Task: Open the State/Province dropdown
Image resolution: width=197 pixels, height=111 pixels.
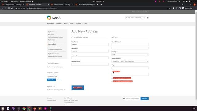Action: click(x=130, y=61)
